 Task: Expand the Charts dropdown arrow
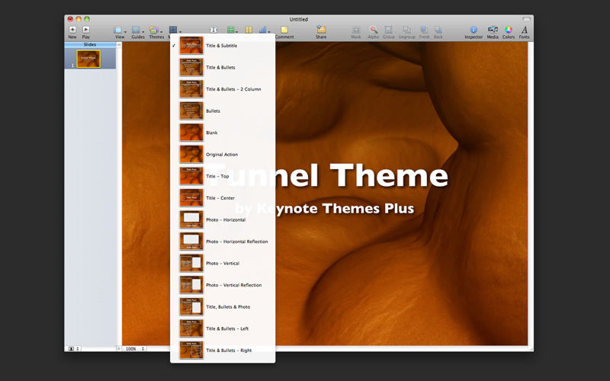pos(269,32)
